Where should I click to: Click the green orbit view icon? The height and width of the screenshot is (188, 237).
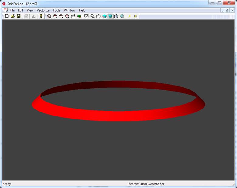click(x=79, y=16)
